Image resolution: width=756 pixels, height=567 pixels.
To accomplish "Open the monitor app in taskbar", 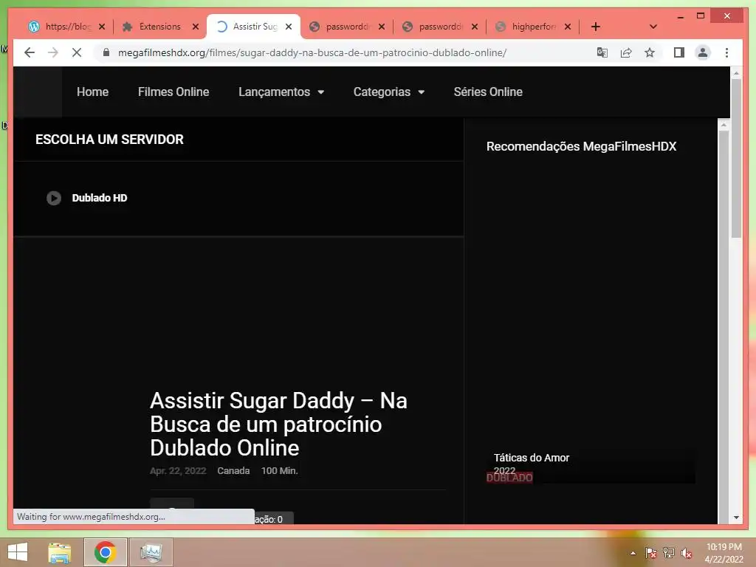I will pyautogui.click(x=151, y=552).
